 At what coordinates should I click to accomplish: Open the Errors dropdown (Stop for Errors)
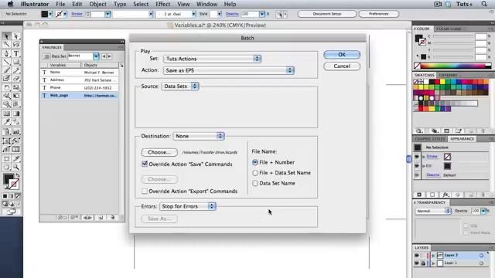187,206
